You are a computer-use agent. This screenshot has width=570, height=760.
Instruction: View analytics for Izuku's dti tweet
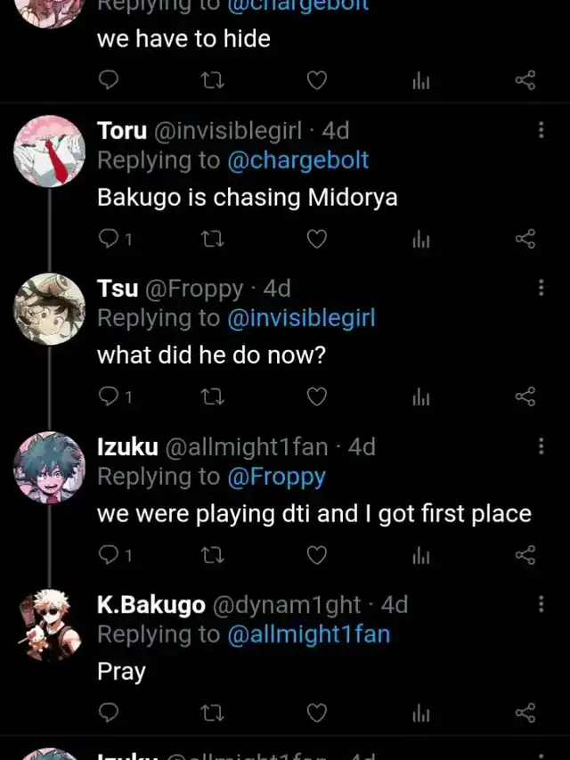421,555
